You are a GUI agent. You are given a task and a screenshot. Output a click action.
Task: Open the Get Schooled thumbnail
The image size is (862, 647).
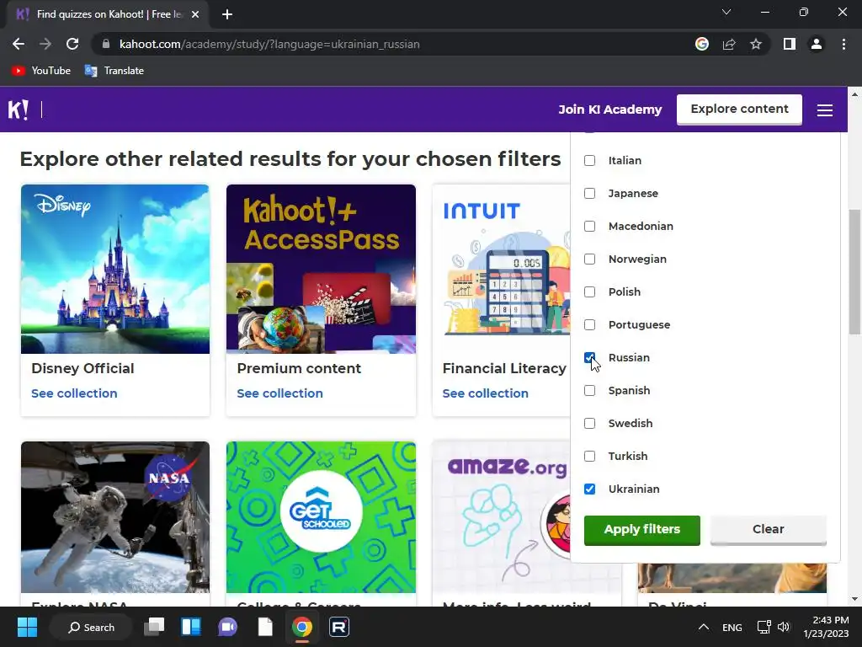[321, 517]
